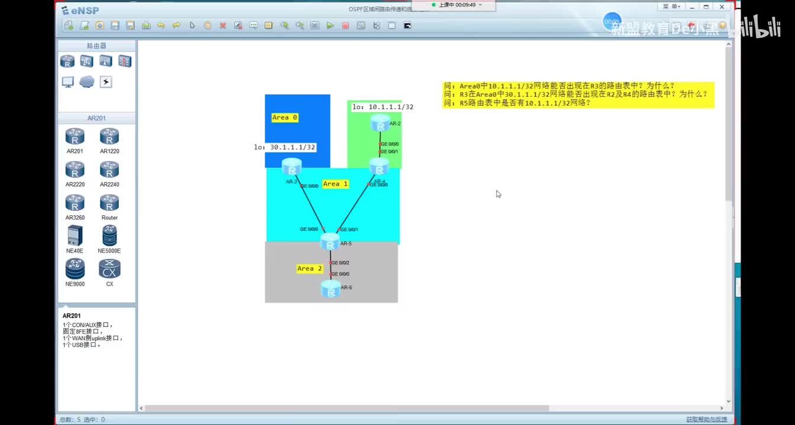Click the 路由器 panel header
The width and height of the screenshot is (795, 425).
click(96, 45)
